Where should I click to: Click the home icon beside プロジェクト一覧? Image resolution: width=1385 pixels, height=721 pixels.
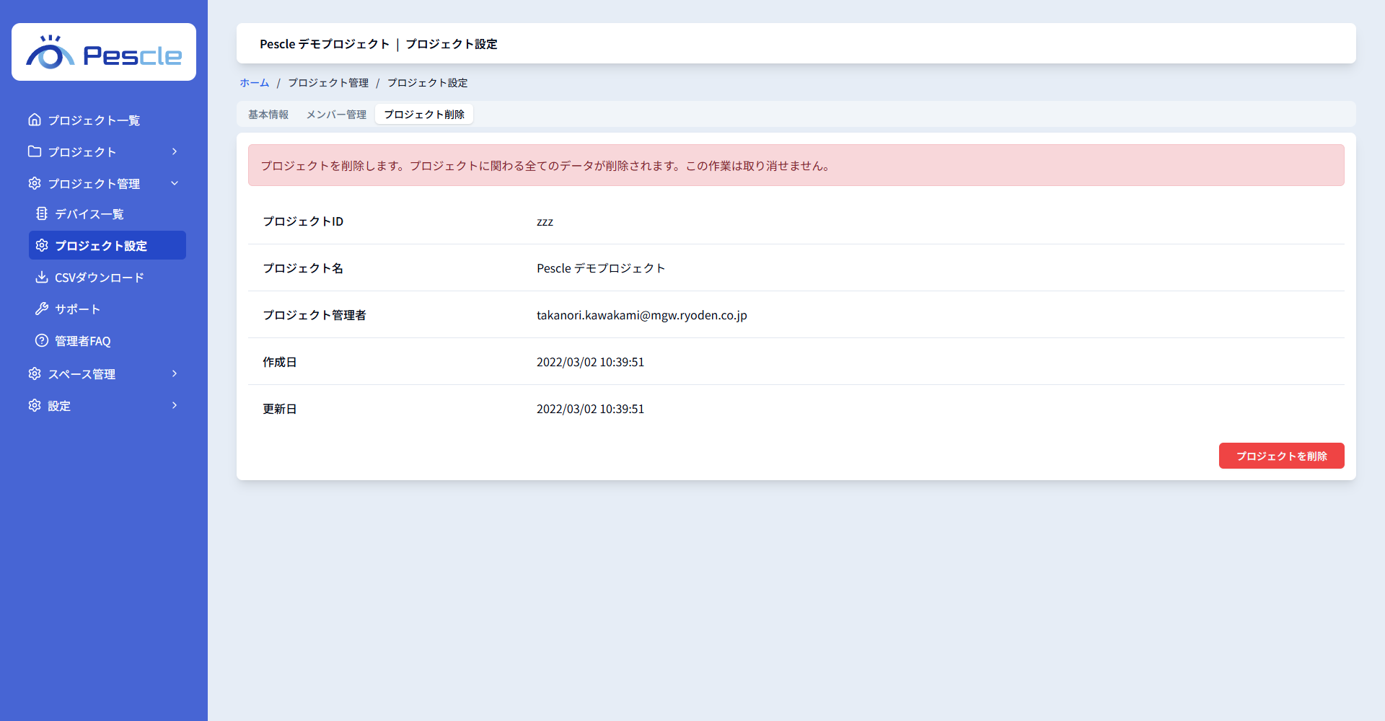click(35, 120)
